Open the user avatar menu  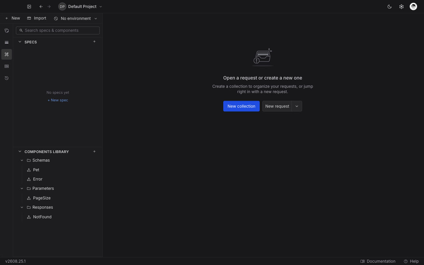pyautogui.click(x=413, y=7)
